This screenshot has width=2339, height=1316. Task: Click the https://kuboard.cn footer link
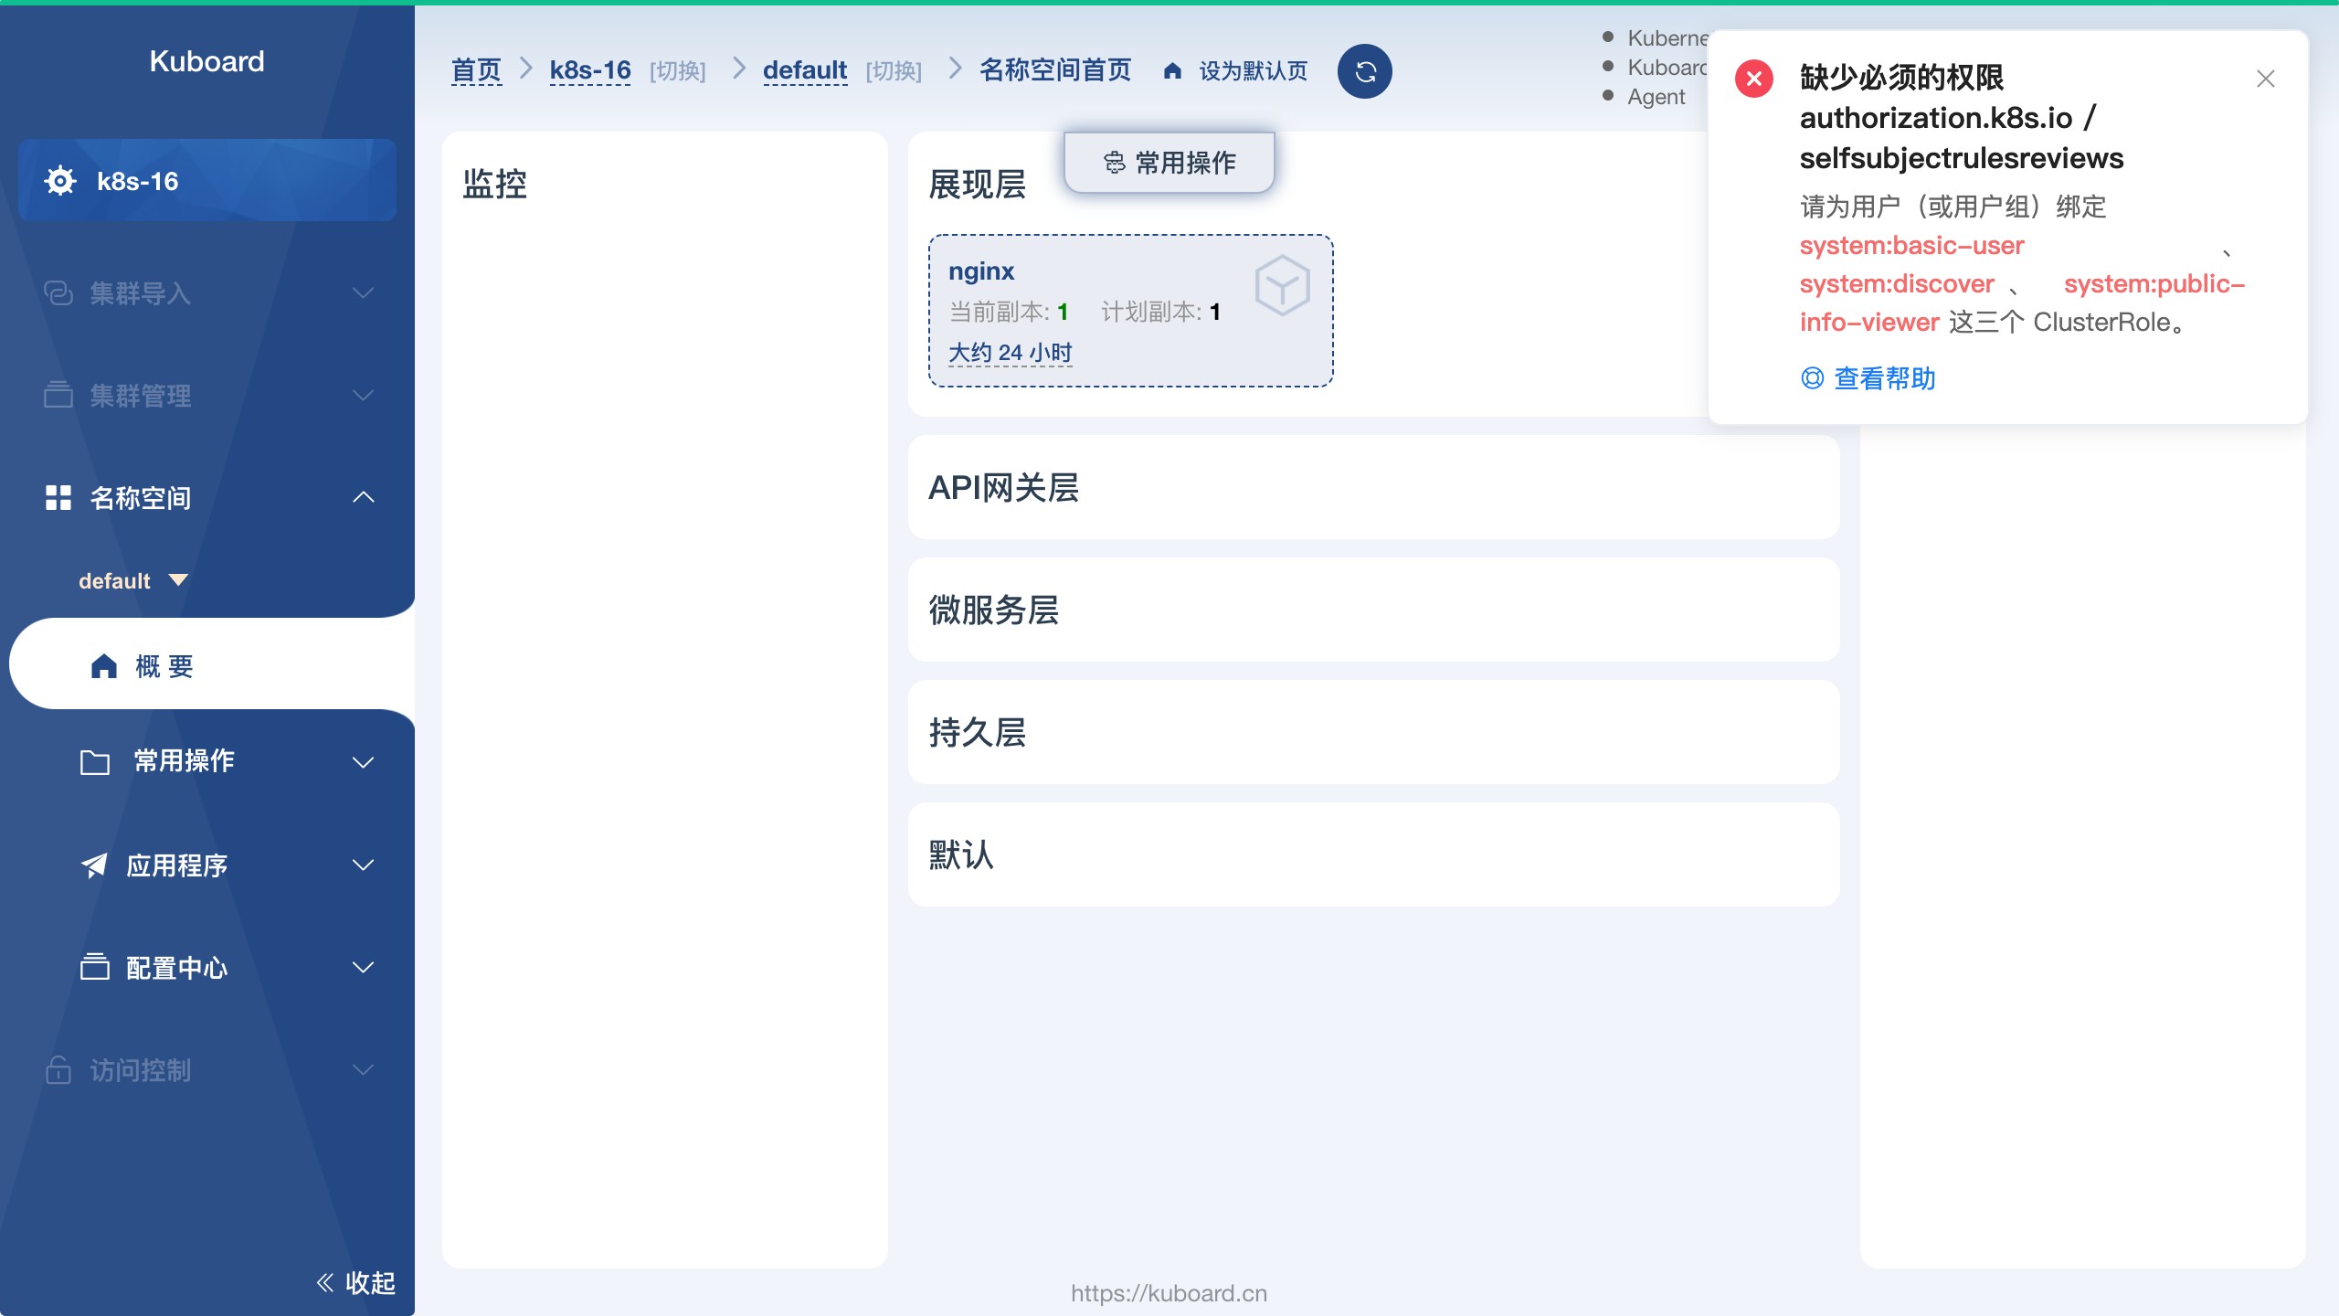pyautogui.click(x=1169, y=1293)
